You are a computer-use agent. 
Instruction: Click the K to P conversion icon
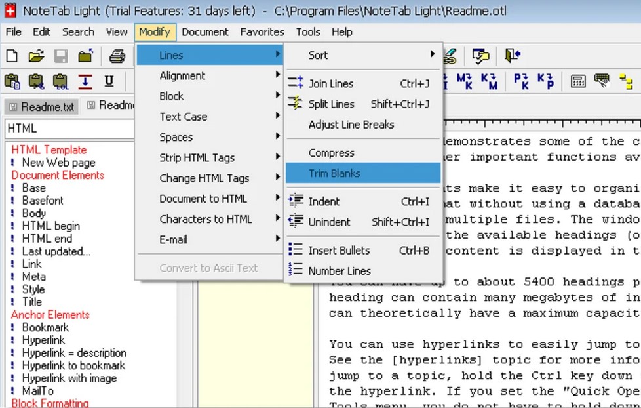[x=545, y=81]
